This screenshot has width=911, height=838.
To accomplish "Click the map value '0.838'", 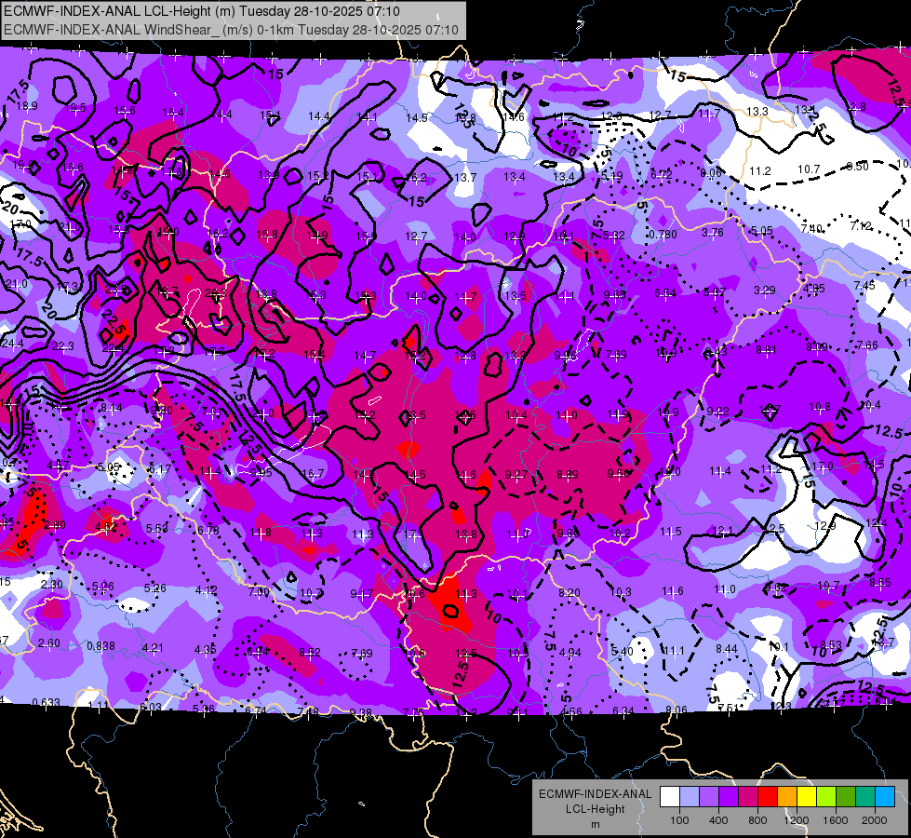I will [x=100, y=646].
